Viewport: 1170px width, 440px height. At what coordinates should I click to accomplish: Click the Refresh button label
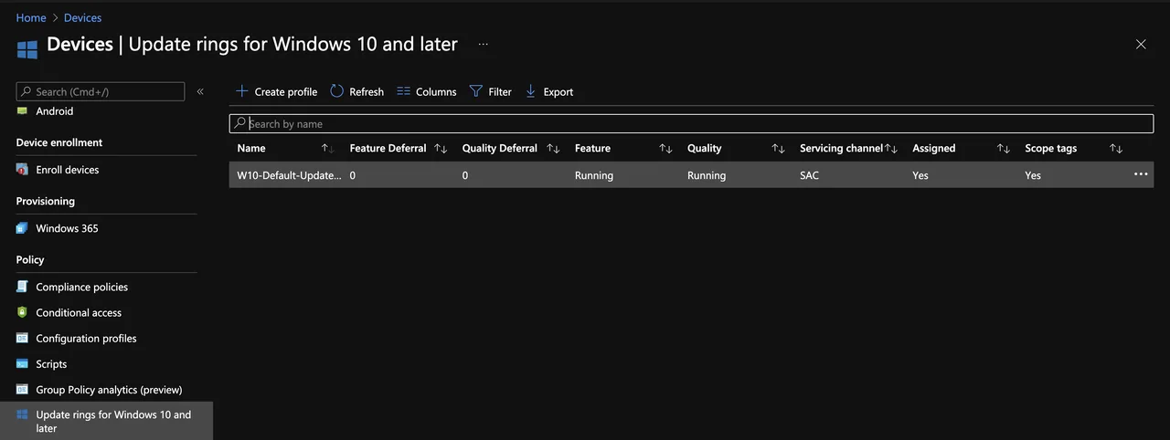click(x=367, y=91)
